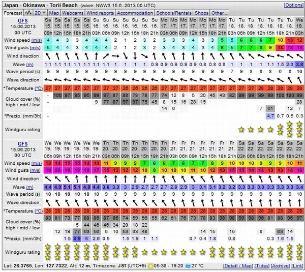Screen dimensions: 305x272
Task: Select the precipitation cell 8.9
Action: tap(77, 238)
